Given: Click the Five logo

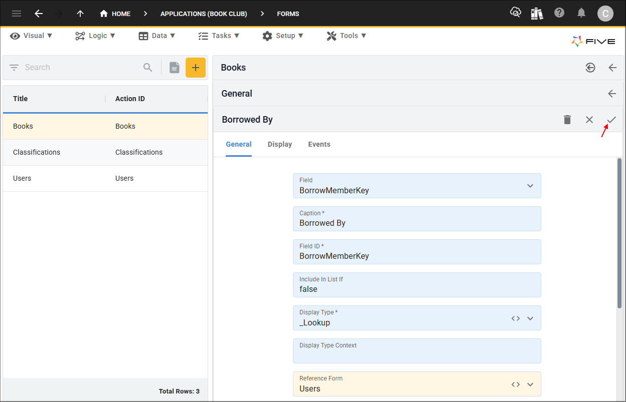Looking at the screenshot, I should click(x=593, y=41).
